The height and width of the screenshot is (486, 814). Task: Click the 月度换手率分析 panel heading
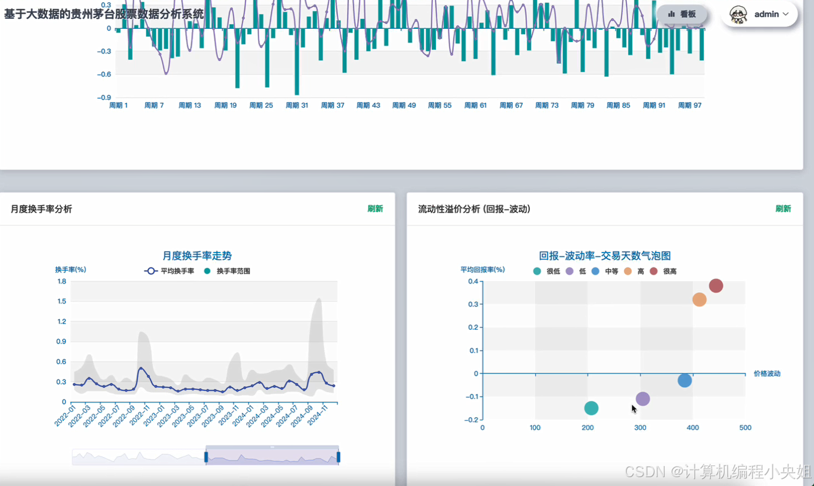[41, 209]
